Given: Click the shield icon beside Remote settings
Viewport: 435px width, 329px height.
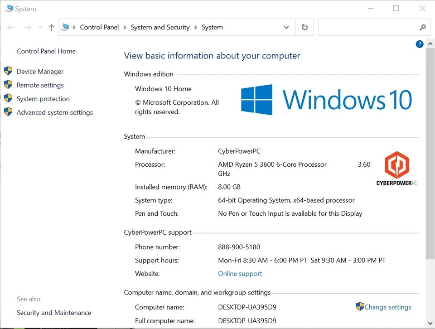Looking at the screenshot, I should point(8,85).
